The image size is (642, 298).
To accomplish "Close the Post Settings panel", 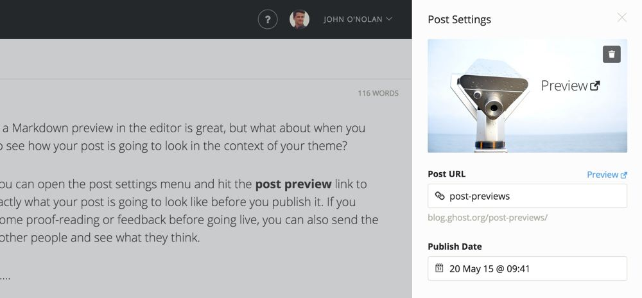I will 621,17.
